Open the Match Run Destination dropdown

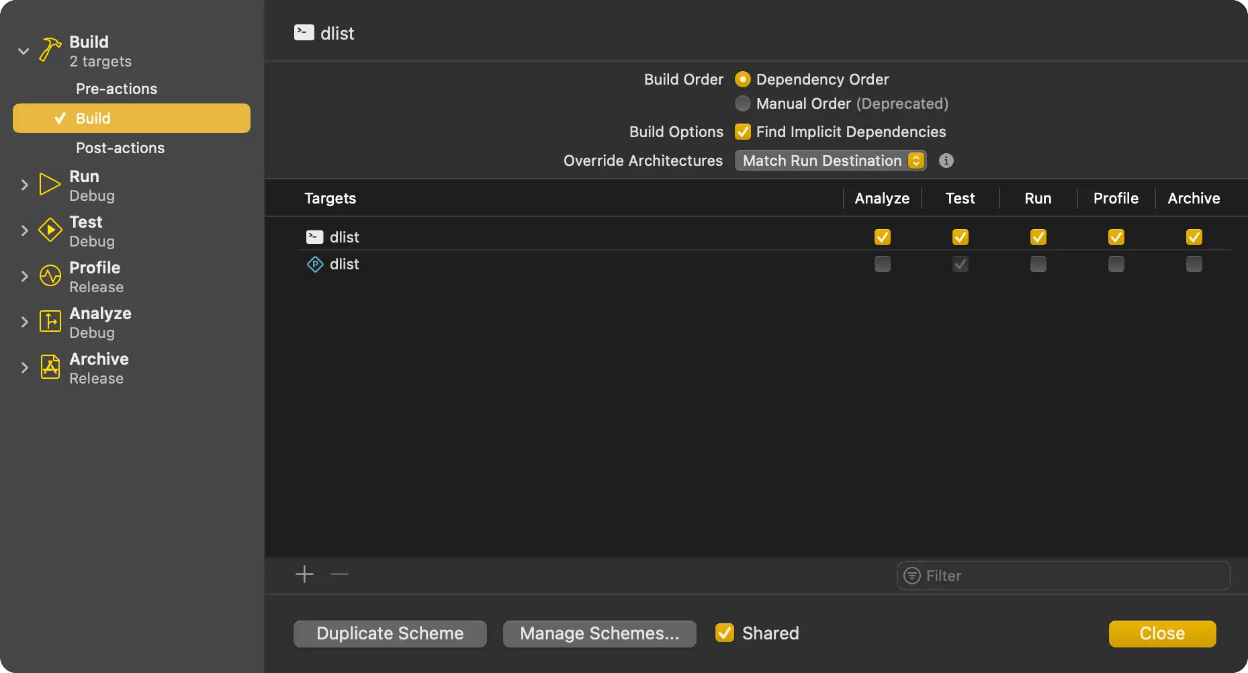point(830,161)
